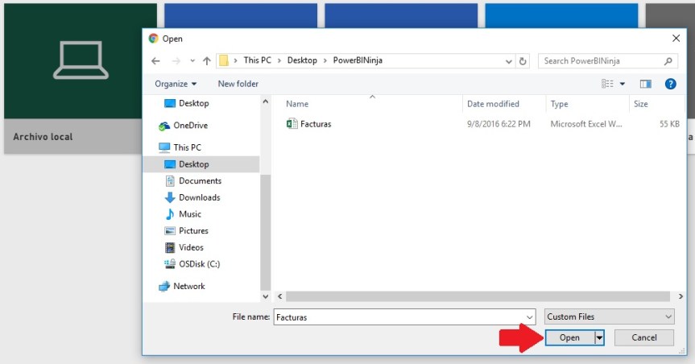695x364 pixels.
Task: Click the New folder button
Action: 238,84
